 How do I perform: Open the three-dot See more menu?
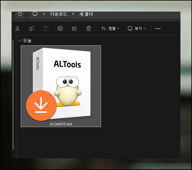[x=158, y=29]
